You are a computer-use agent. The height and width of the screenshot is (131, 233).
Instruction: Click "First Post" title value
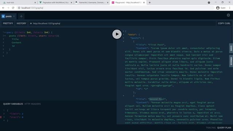tap(157, 45)
